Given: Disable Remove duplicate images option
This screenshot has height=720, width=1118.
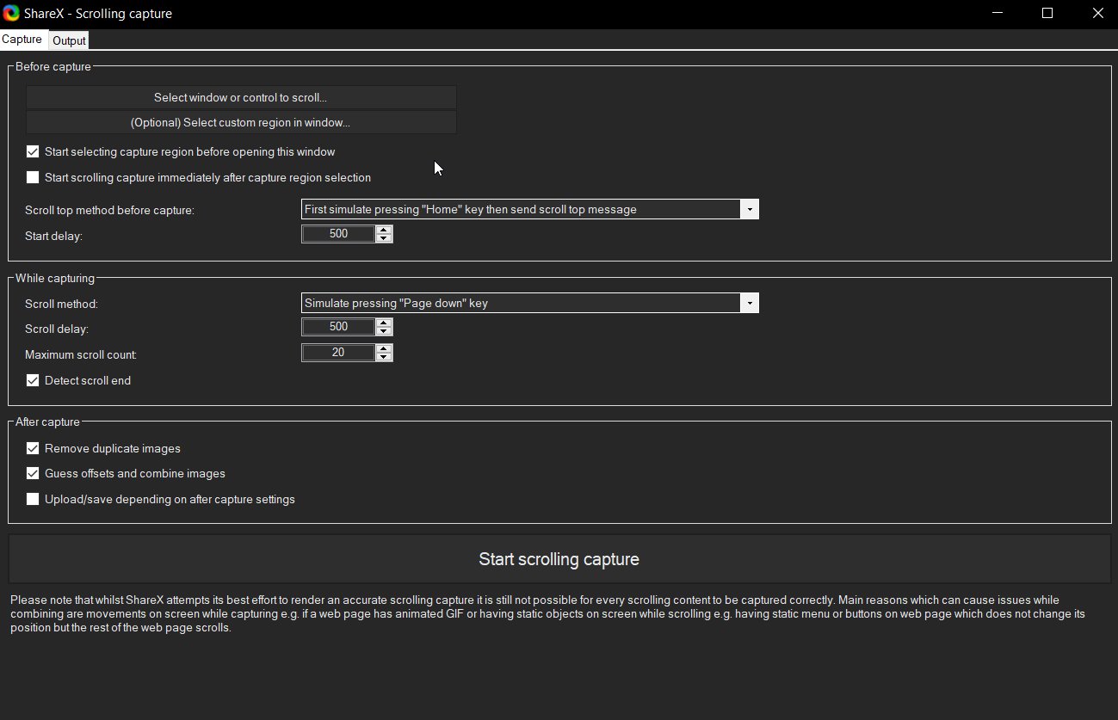Looking at the screenshot, I should click(x=33, y=448).
